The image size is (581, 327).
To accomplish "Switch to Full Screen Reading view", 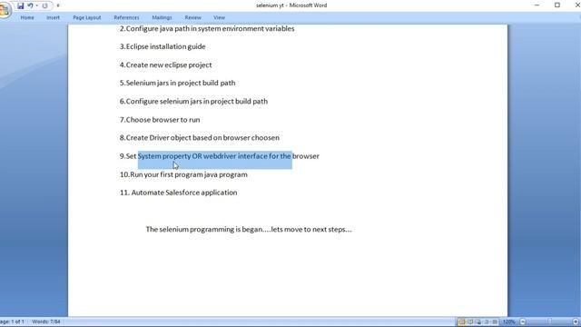I will click(470, 322).
